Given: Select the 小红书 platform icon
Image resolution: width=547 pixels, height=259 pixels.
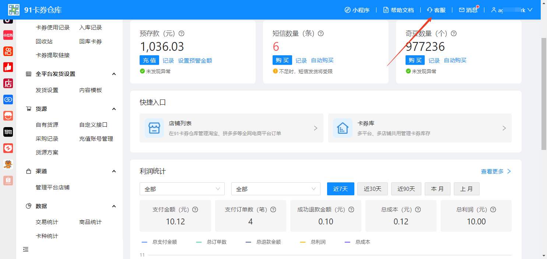Looking at the screenshot, I should pos(8,35).
